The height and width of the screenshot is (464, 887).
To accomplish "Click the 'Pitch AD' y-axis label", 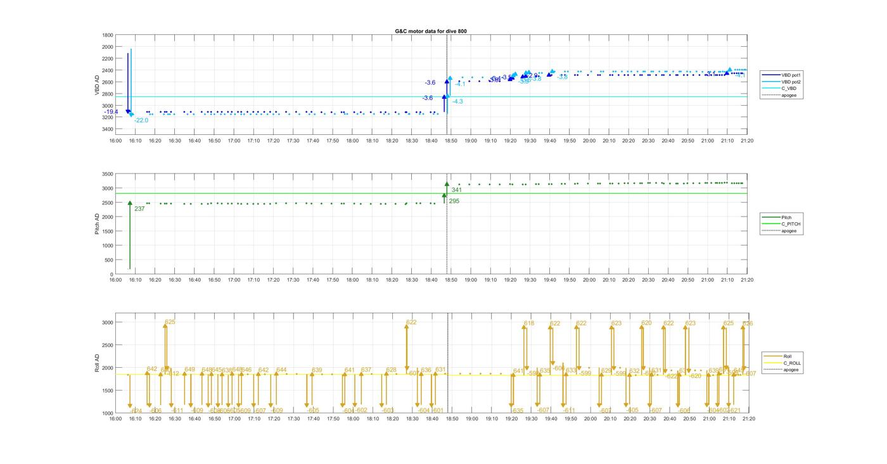I will click(x=97, y=224).
